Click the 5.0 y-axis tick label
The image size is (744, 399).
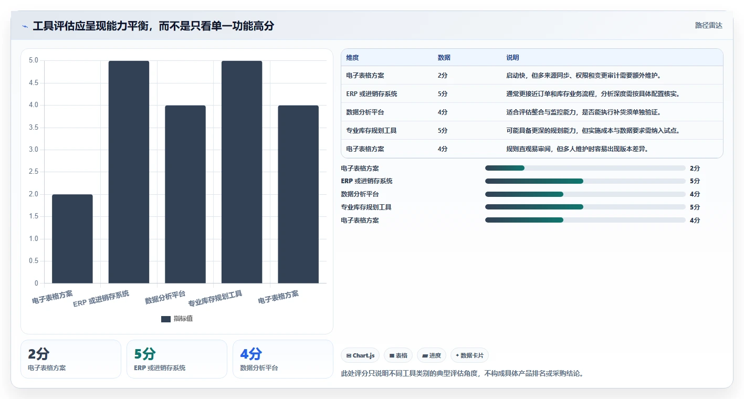click(34, 60)
